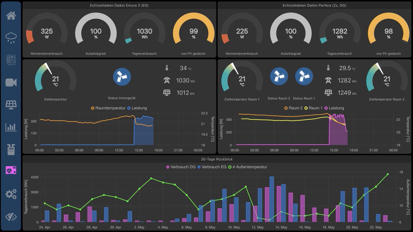Open the bar chart statistics page

click(x=11, y=127)
